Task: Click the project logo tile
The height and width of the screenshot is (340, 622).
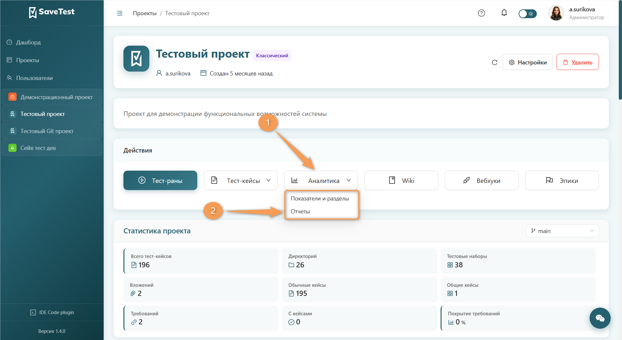Action: coord(136,59)
